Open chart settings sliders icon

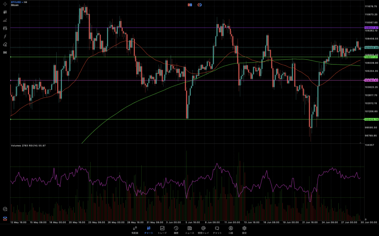[5, 28]
